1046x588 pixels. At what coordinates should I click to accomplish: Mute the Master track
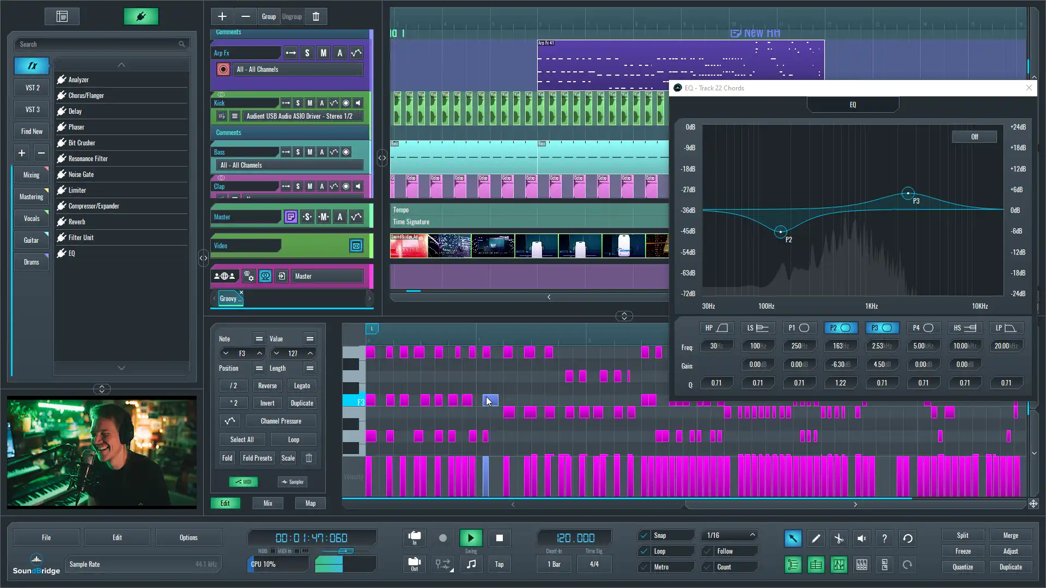click(324, 217)
